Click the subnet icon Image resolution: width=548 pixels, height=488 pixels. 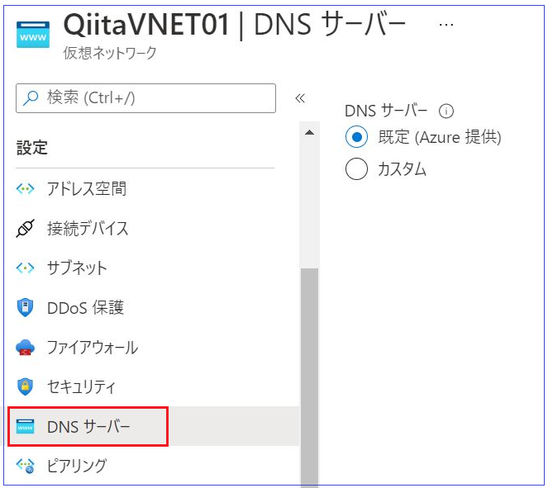click(26, 268)
